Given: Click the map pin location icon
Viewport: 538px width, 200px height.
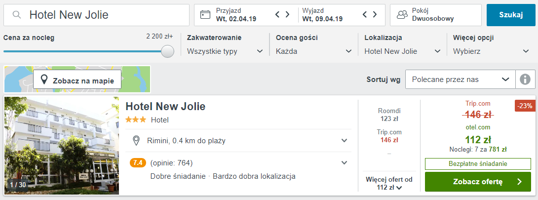Looking at the screenshot, I should pos(44,80).
